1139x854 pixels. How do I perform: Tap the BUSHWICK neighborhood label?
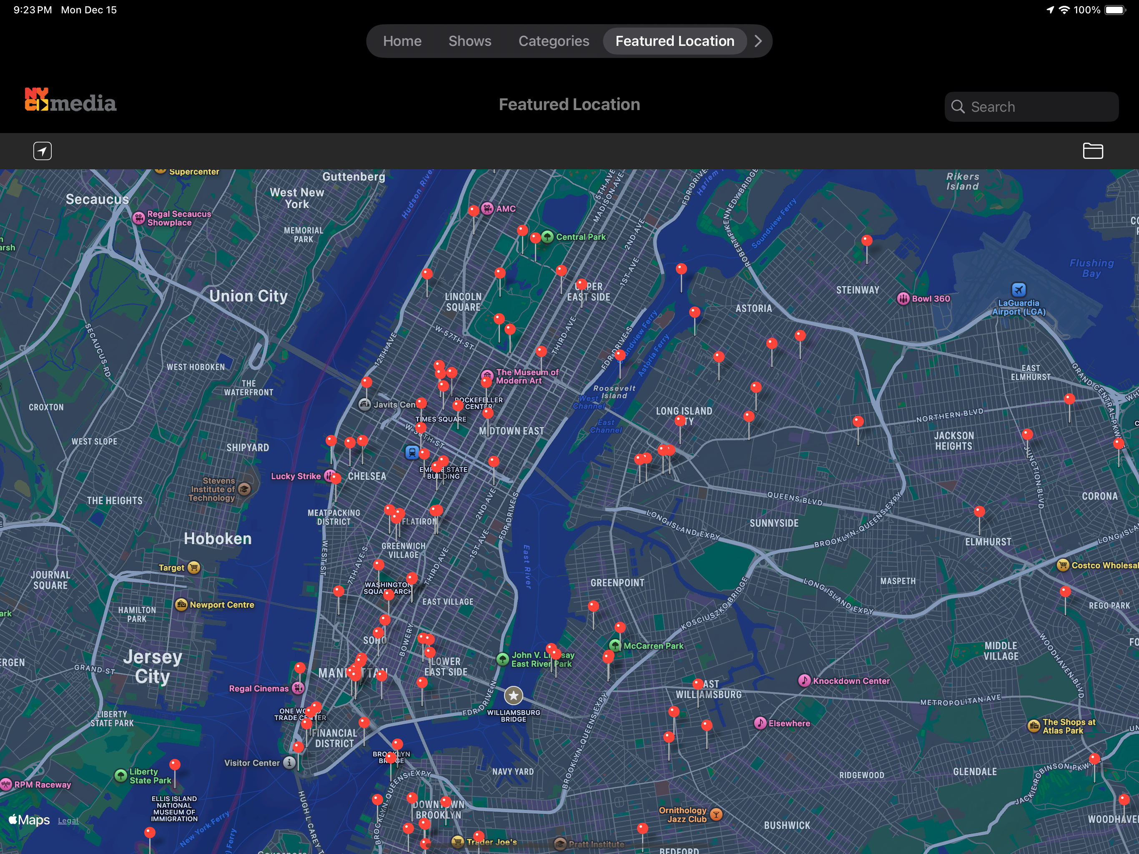[787, 825]
